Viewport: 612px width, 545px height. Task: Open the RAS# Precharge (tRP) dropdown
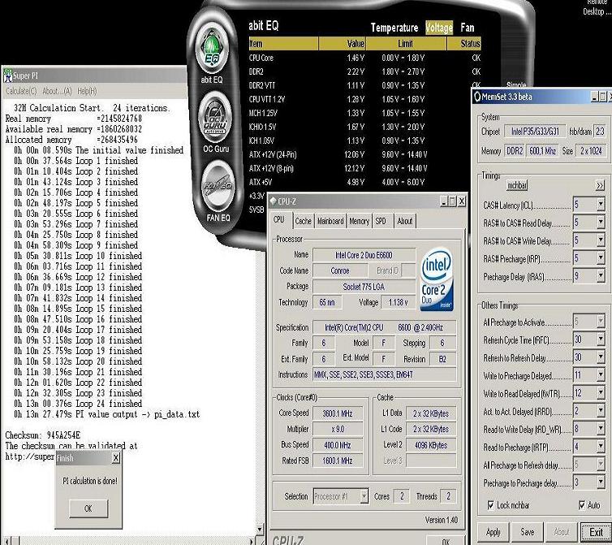click(601, 258)
